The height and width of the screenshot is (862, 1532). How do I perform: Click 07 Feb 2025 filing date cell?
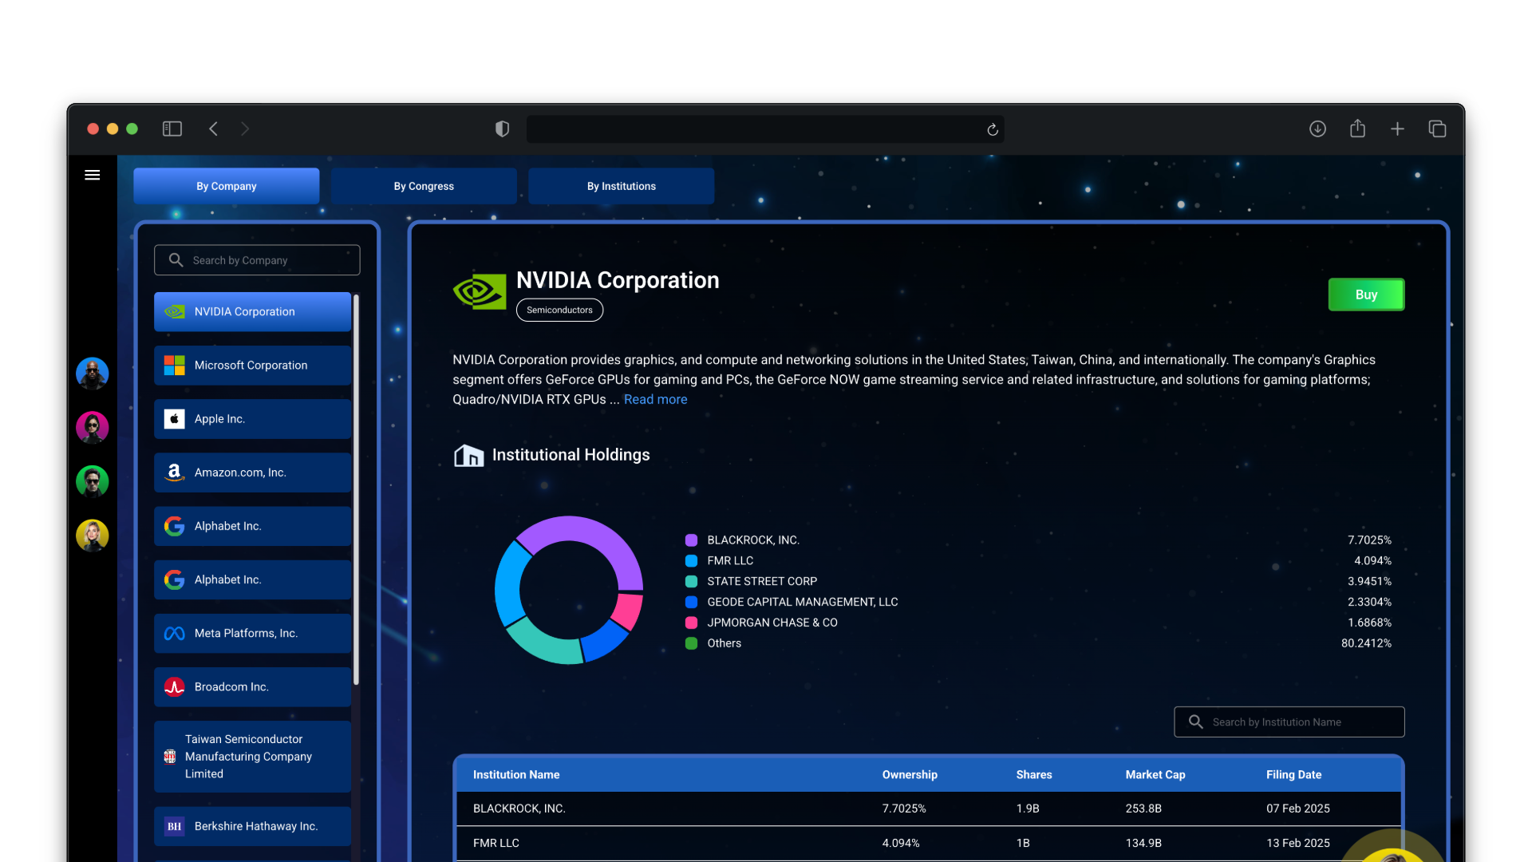coord(1297,809)
